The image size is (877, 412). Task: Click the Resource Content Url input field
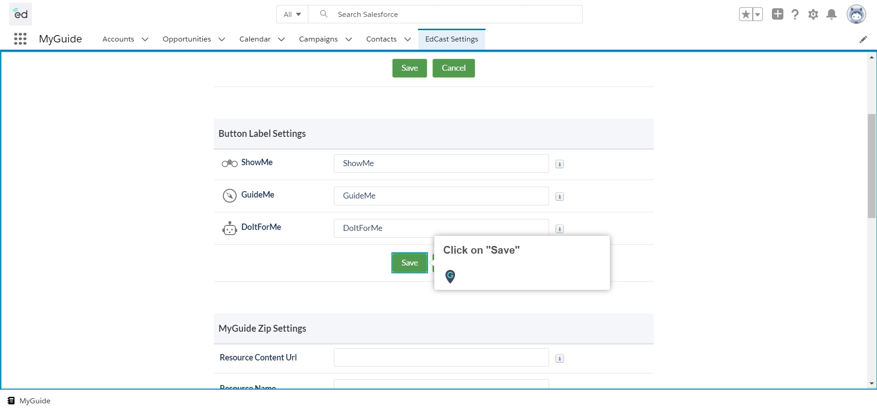(441, 358)
